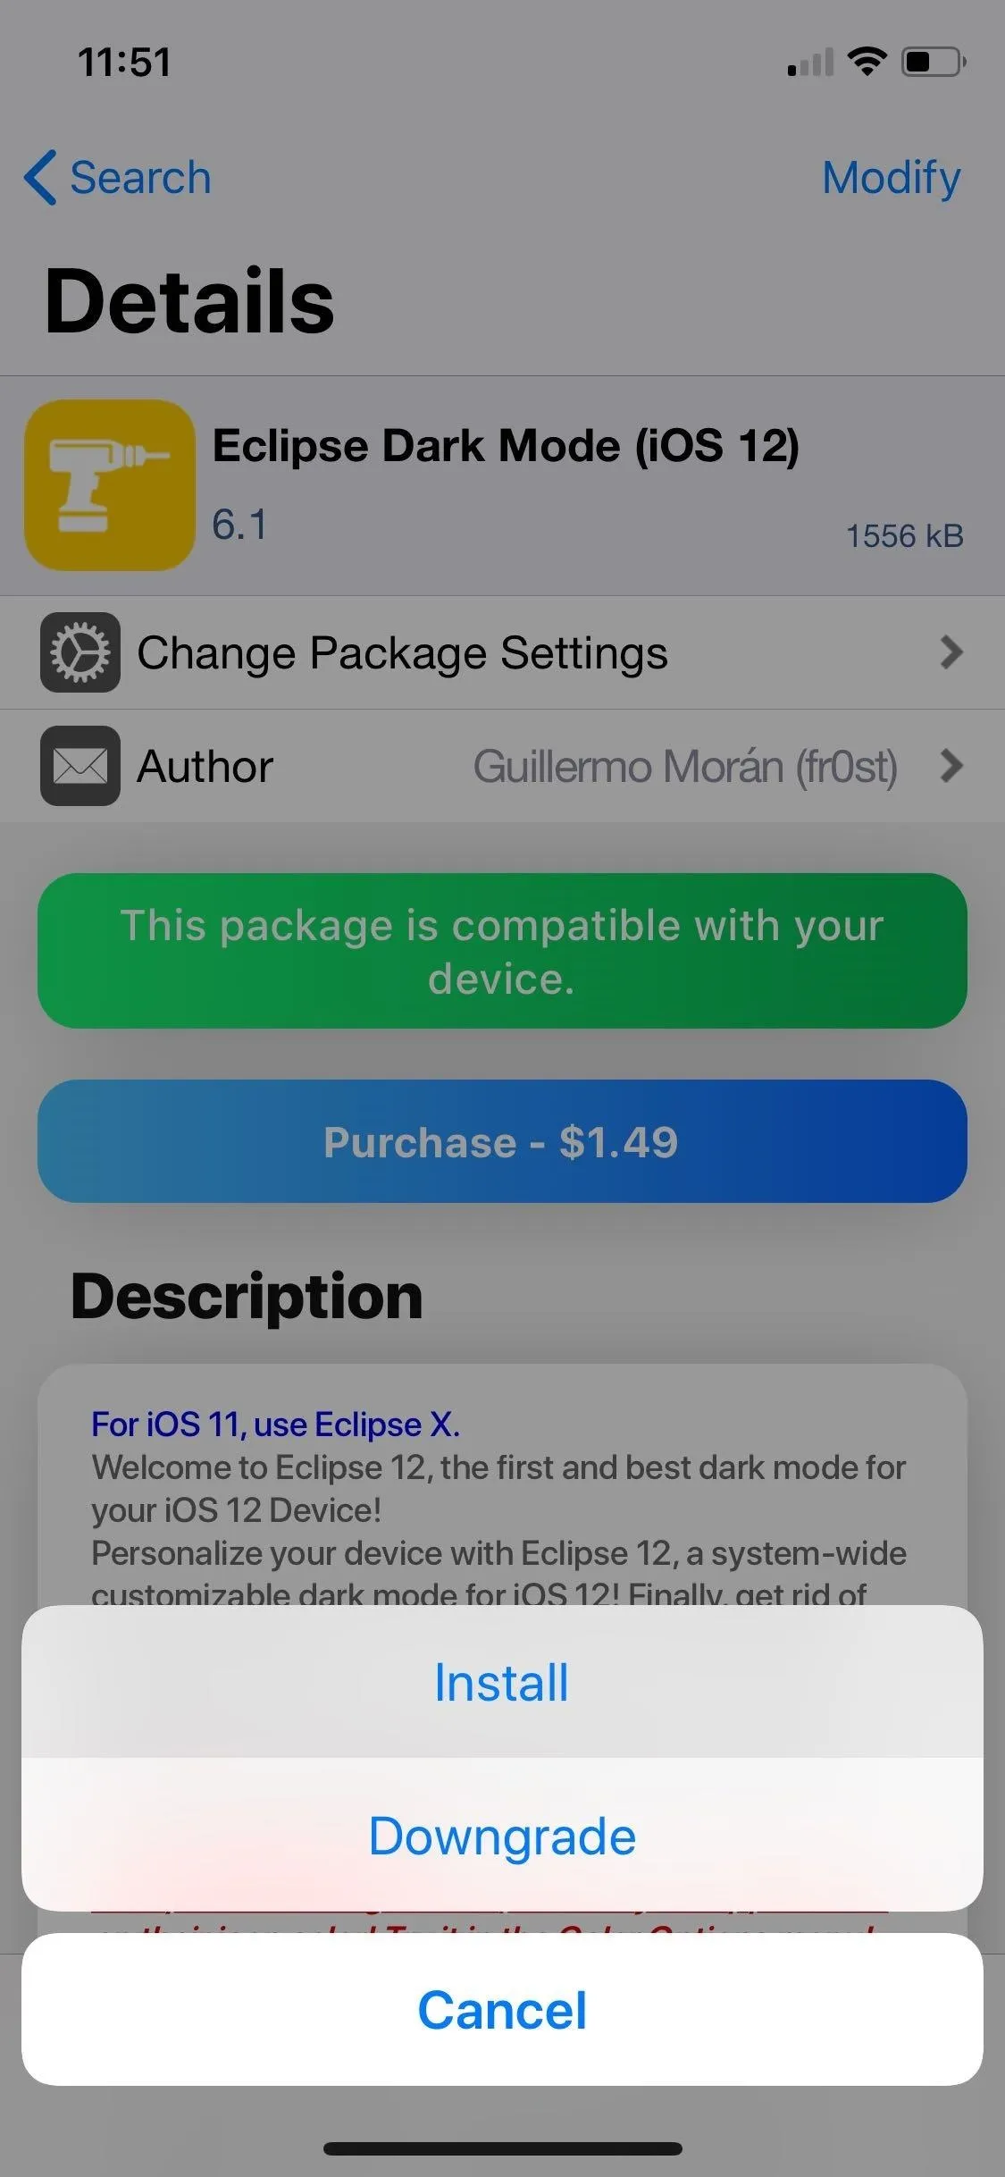Tap the Purchase - $1.49 button

[502, 1141]
